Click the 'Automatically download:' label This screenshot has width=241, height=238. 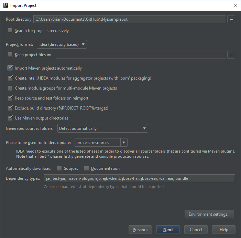point(29,168)
